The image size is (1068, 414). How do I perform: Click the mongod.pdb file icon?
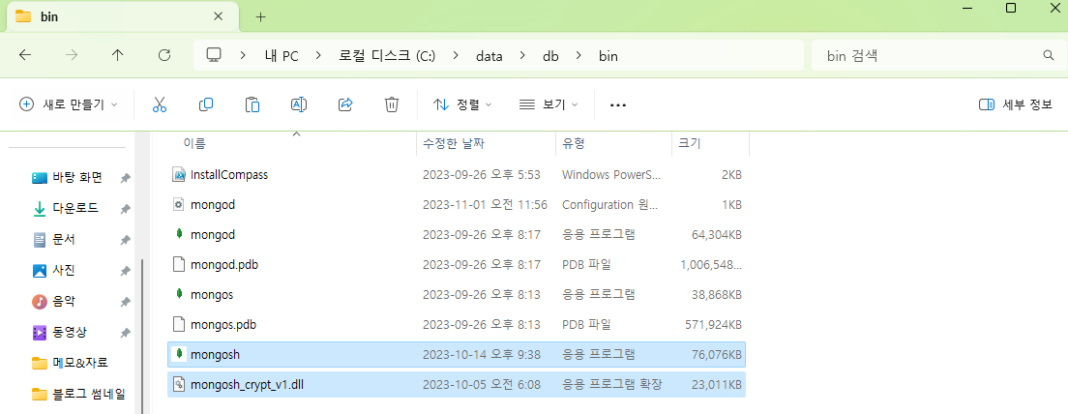point(178,264)
